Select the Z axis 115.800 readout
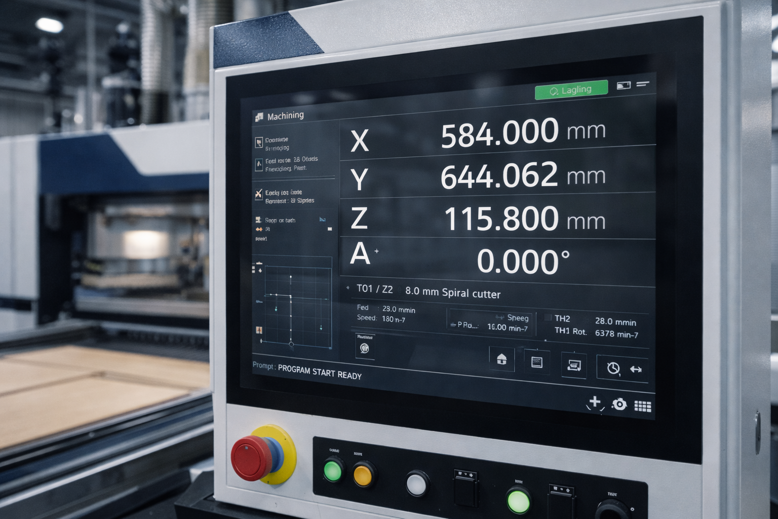The height and width of the screenshot is (519, 778). click(500, 219)
